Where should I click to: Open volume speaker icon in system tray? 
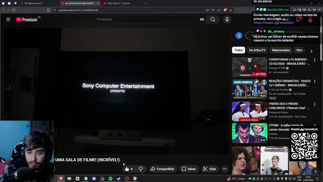(x=294, y=179)
